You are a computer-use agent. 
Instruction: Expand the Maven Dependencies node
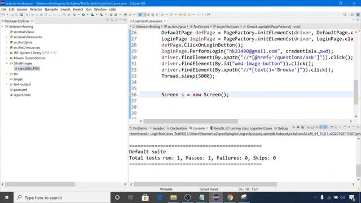[x=7, y=58]
